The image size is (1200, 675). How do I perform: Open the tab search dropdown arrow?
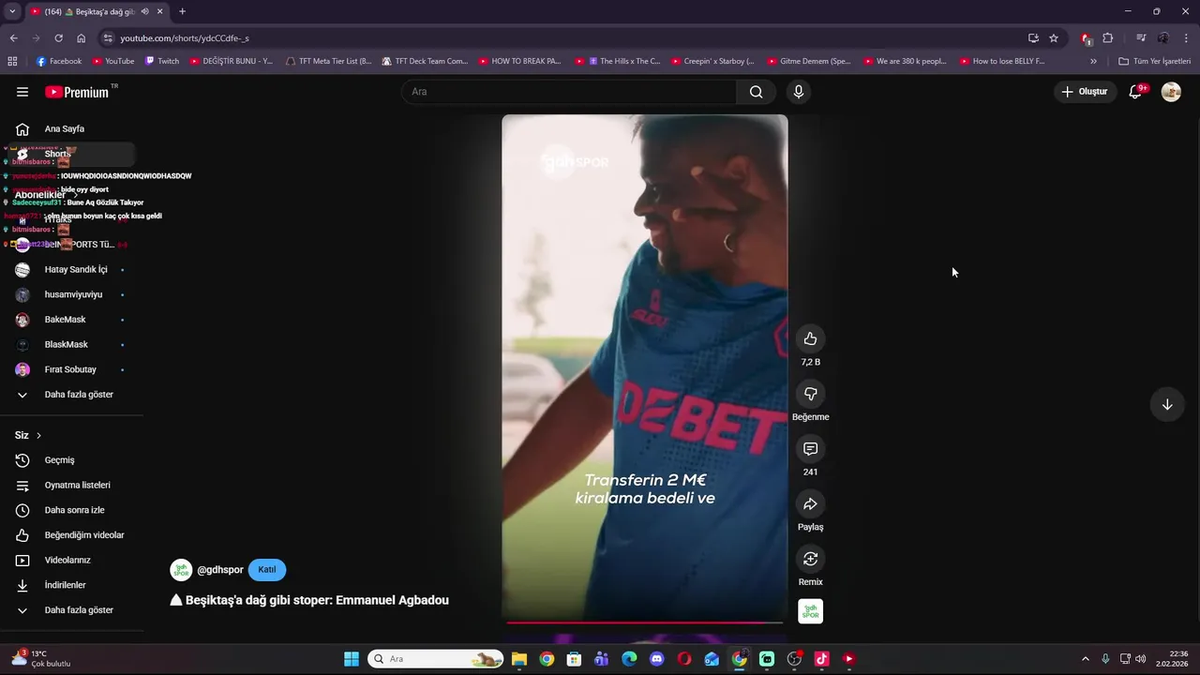(x=12, y=11)
